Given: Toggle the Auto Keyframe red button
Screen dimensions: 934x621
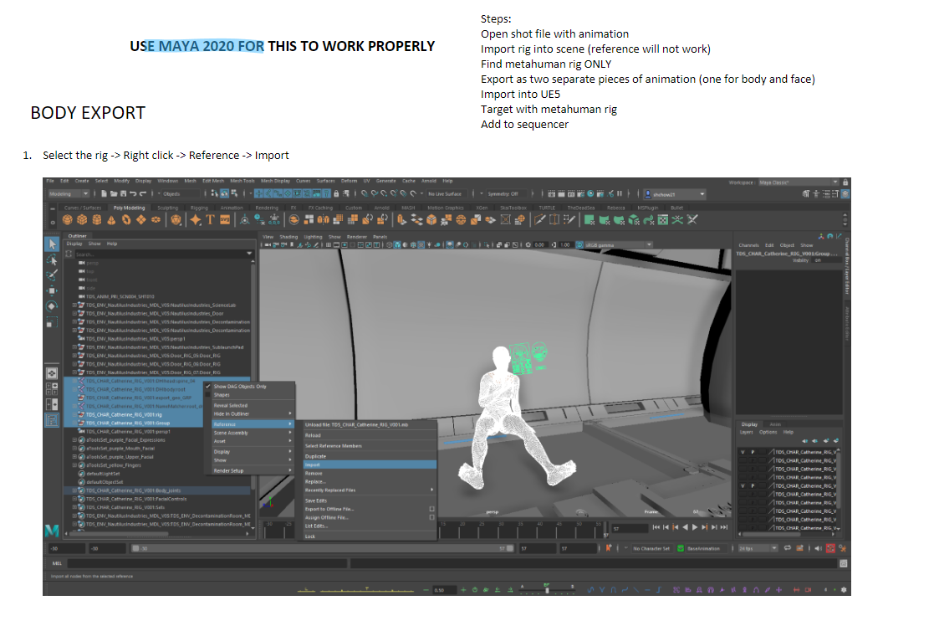Looking at the screenshot, I should click(830, 548).
